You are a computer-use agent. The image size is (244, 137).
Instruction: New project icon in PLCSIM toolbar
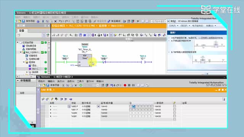coord(40,85)
